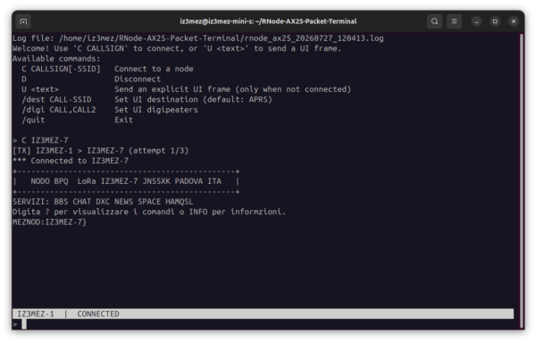
Task: Minimize the terminal window
Action: (476, 21)
